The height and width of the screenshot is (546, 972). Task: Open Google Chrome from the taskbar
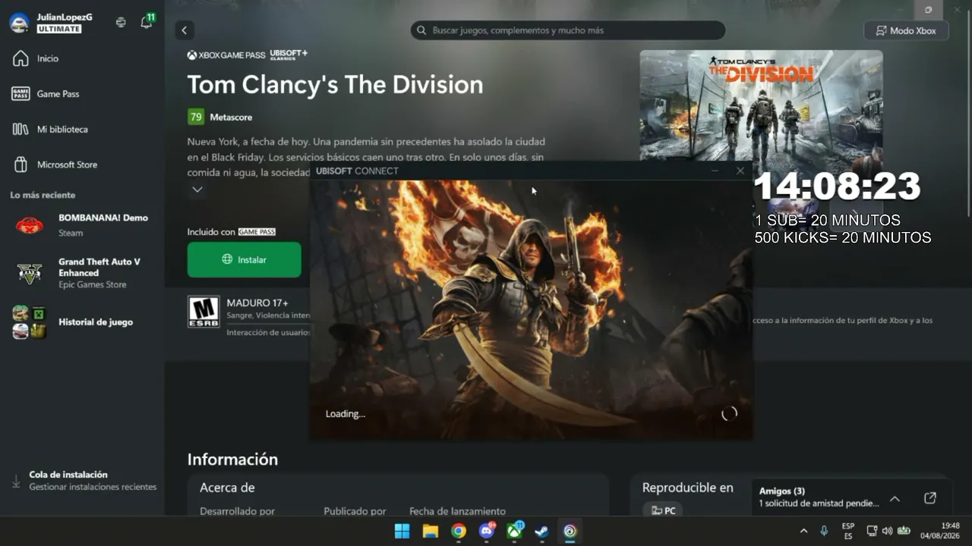(x=459, y=531)
